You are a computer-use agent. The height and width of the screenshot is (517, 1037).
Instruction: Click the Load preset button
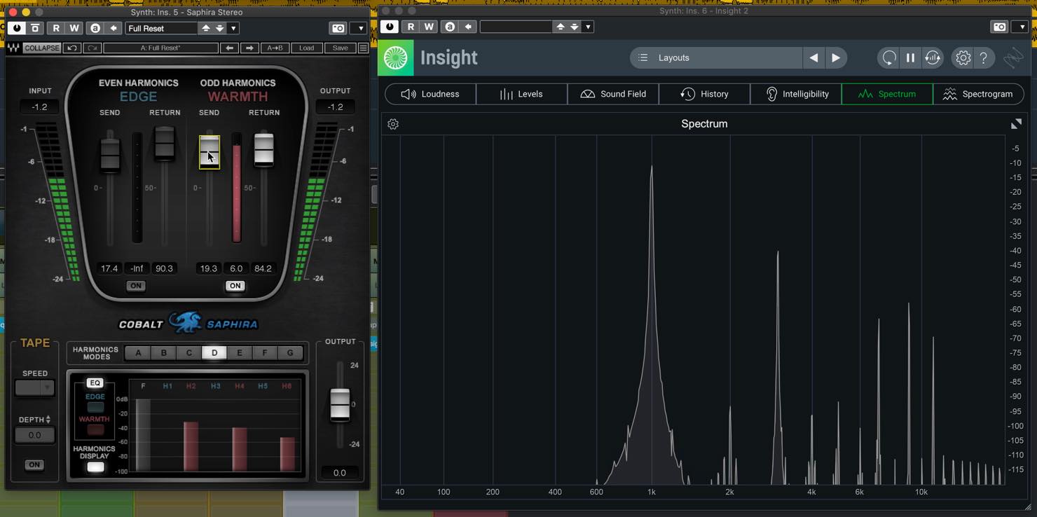[x=307, y=48]
